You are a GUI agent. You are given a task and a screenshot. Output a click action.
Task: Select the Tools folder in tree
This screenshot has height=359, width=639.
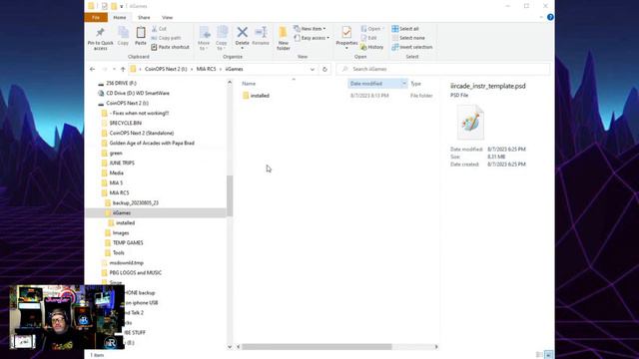(118, 252)
